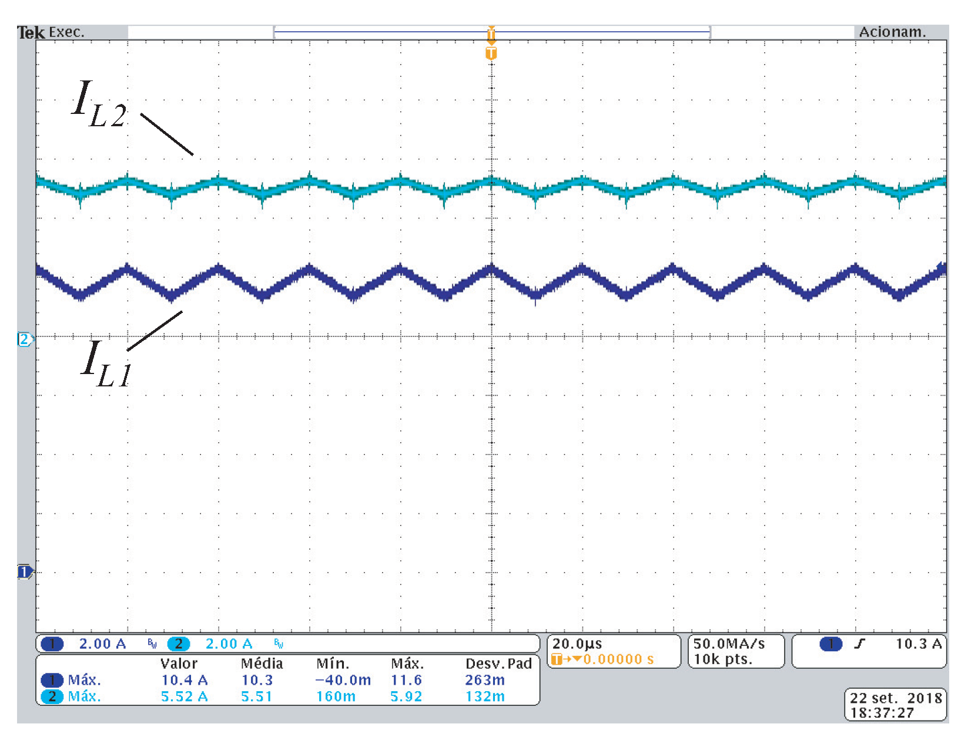Image resolution: width=968 pixels, height=744 pixels.
Task: Toggle the Exec. run status indicator
Action: click(66, 32)
